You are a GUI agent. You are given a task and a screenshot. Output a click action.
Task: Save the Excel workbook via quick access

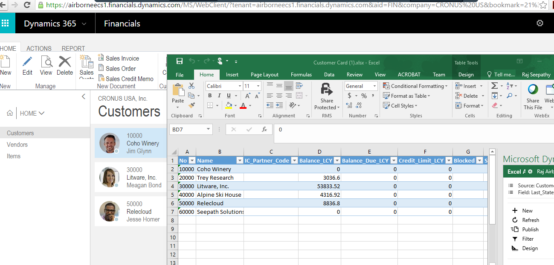[x=180, y=61]
